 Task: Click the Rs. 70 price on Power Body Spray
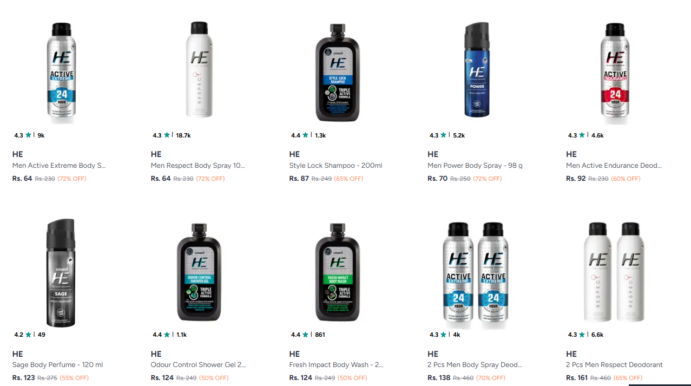(437, 179)
